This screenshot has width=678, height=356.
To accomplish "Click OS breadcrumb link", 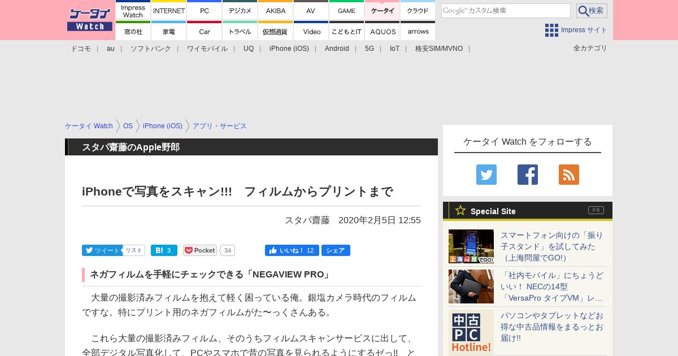I will coord(128,126).
